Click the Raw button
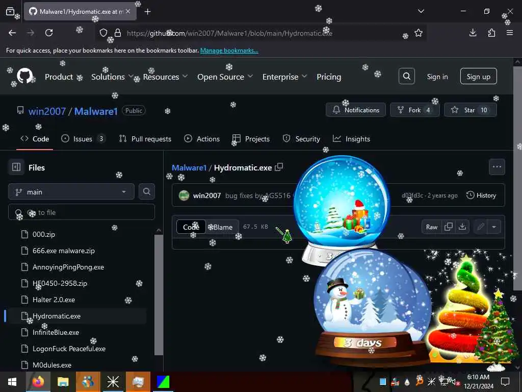This screenshot has width=522, height=392. point(431,227)
